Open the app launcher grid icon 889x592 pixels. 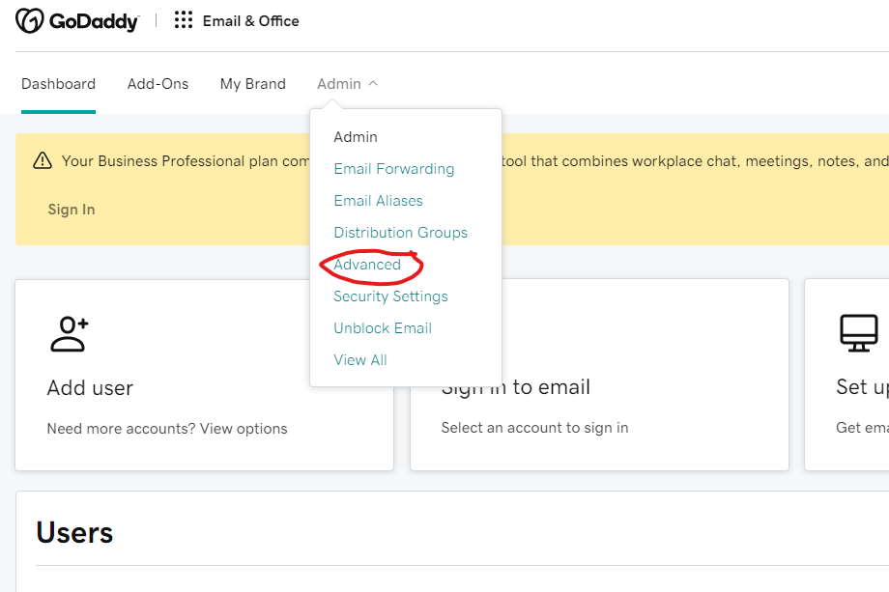[x=184, y=20]
